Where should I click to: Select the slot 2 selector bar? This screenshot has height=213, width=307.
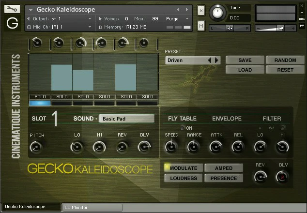[62, 103]
